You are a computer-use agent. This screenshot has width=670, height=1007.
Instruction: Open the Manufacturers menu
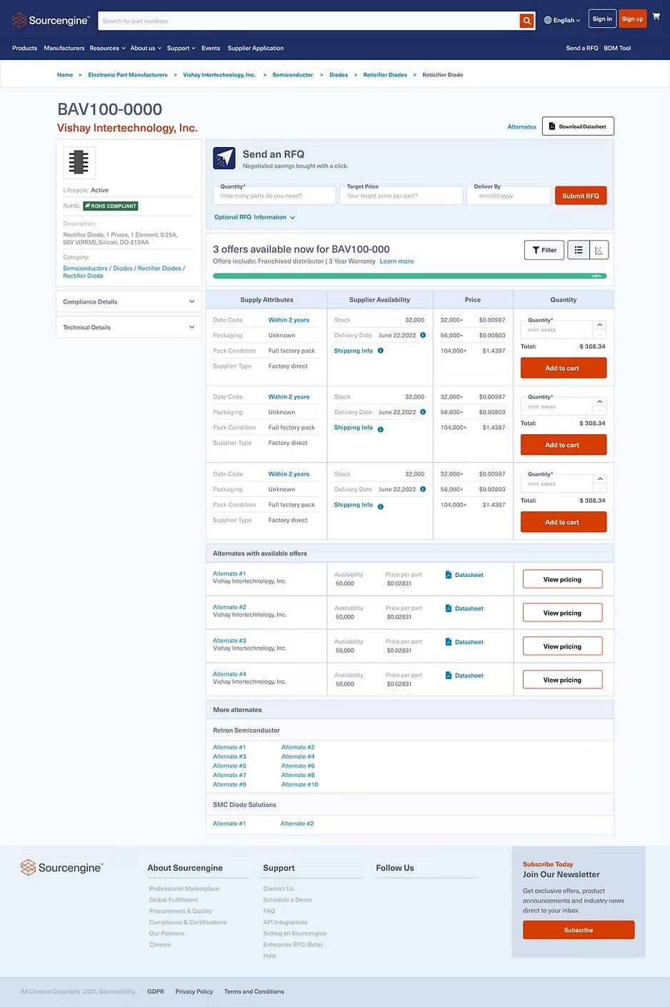(64, 49)
